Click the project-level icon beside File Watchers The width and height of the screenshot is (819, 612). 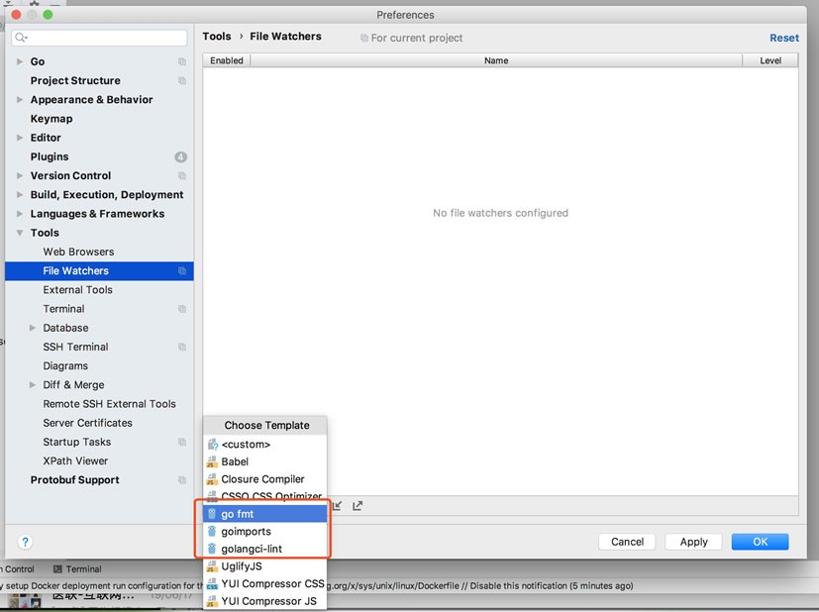coord(182,271)
